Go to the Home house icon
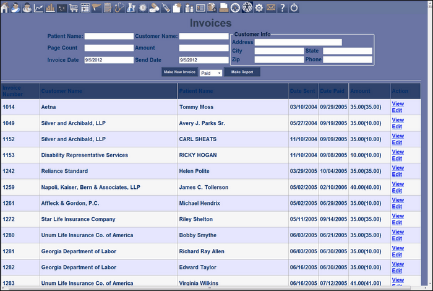This screenshot has width=433, height=291. point(4,7)
